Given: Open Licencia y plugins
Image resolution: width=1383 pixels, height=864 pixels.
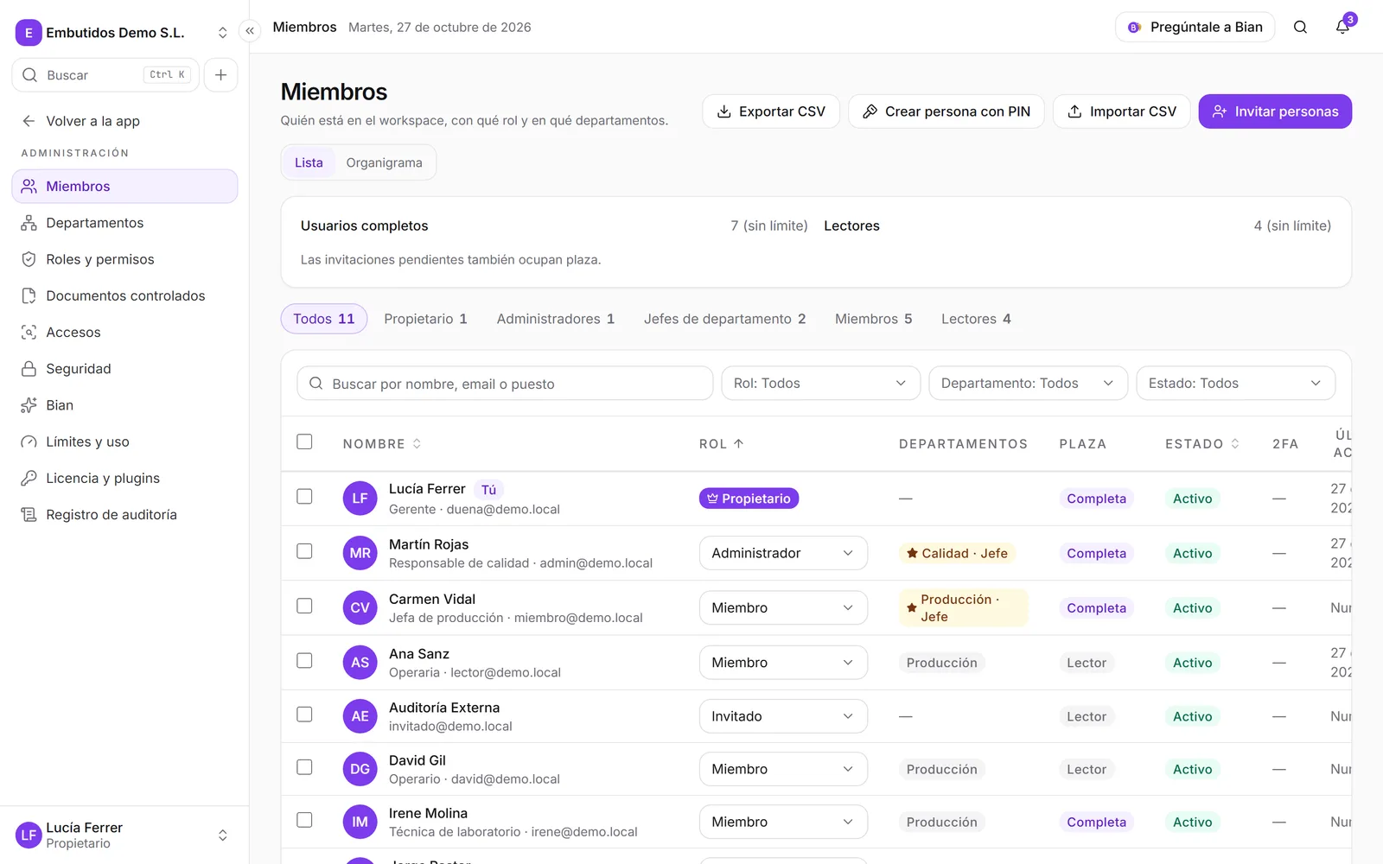Looking at the screenshot, I should pyautogui.click(x=124, y=478).
